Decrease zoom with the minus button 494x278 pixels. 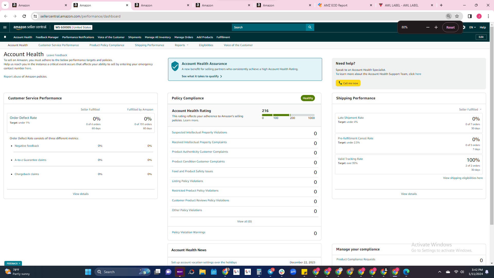point(428,27)
